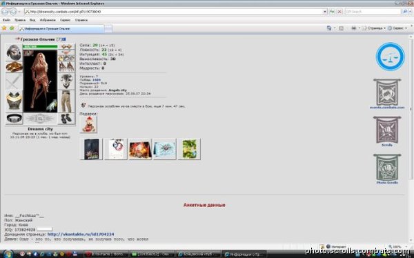This screenshot has height=258, width=414.
Task: Click the Stop loading button
Action: (339, 12)
